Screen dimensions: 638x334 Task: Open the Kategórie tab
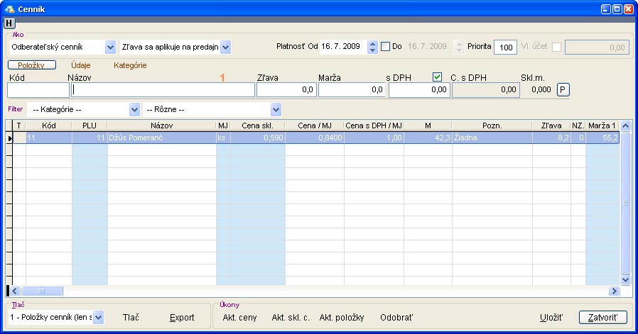[130, 65]
